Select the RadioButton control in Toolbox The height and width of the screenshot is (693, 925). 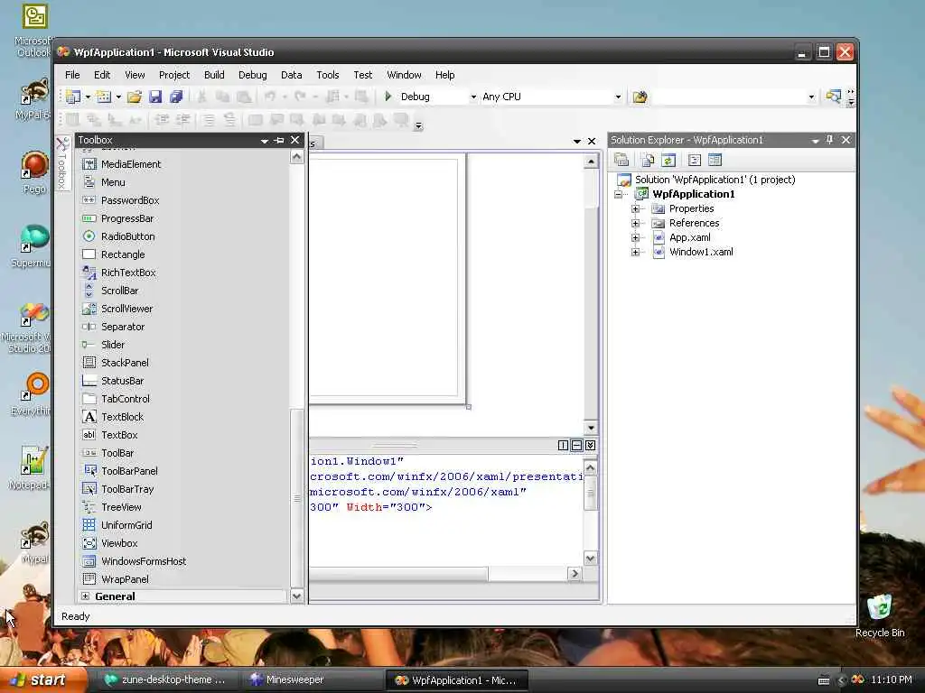point(127,236)
